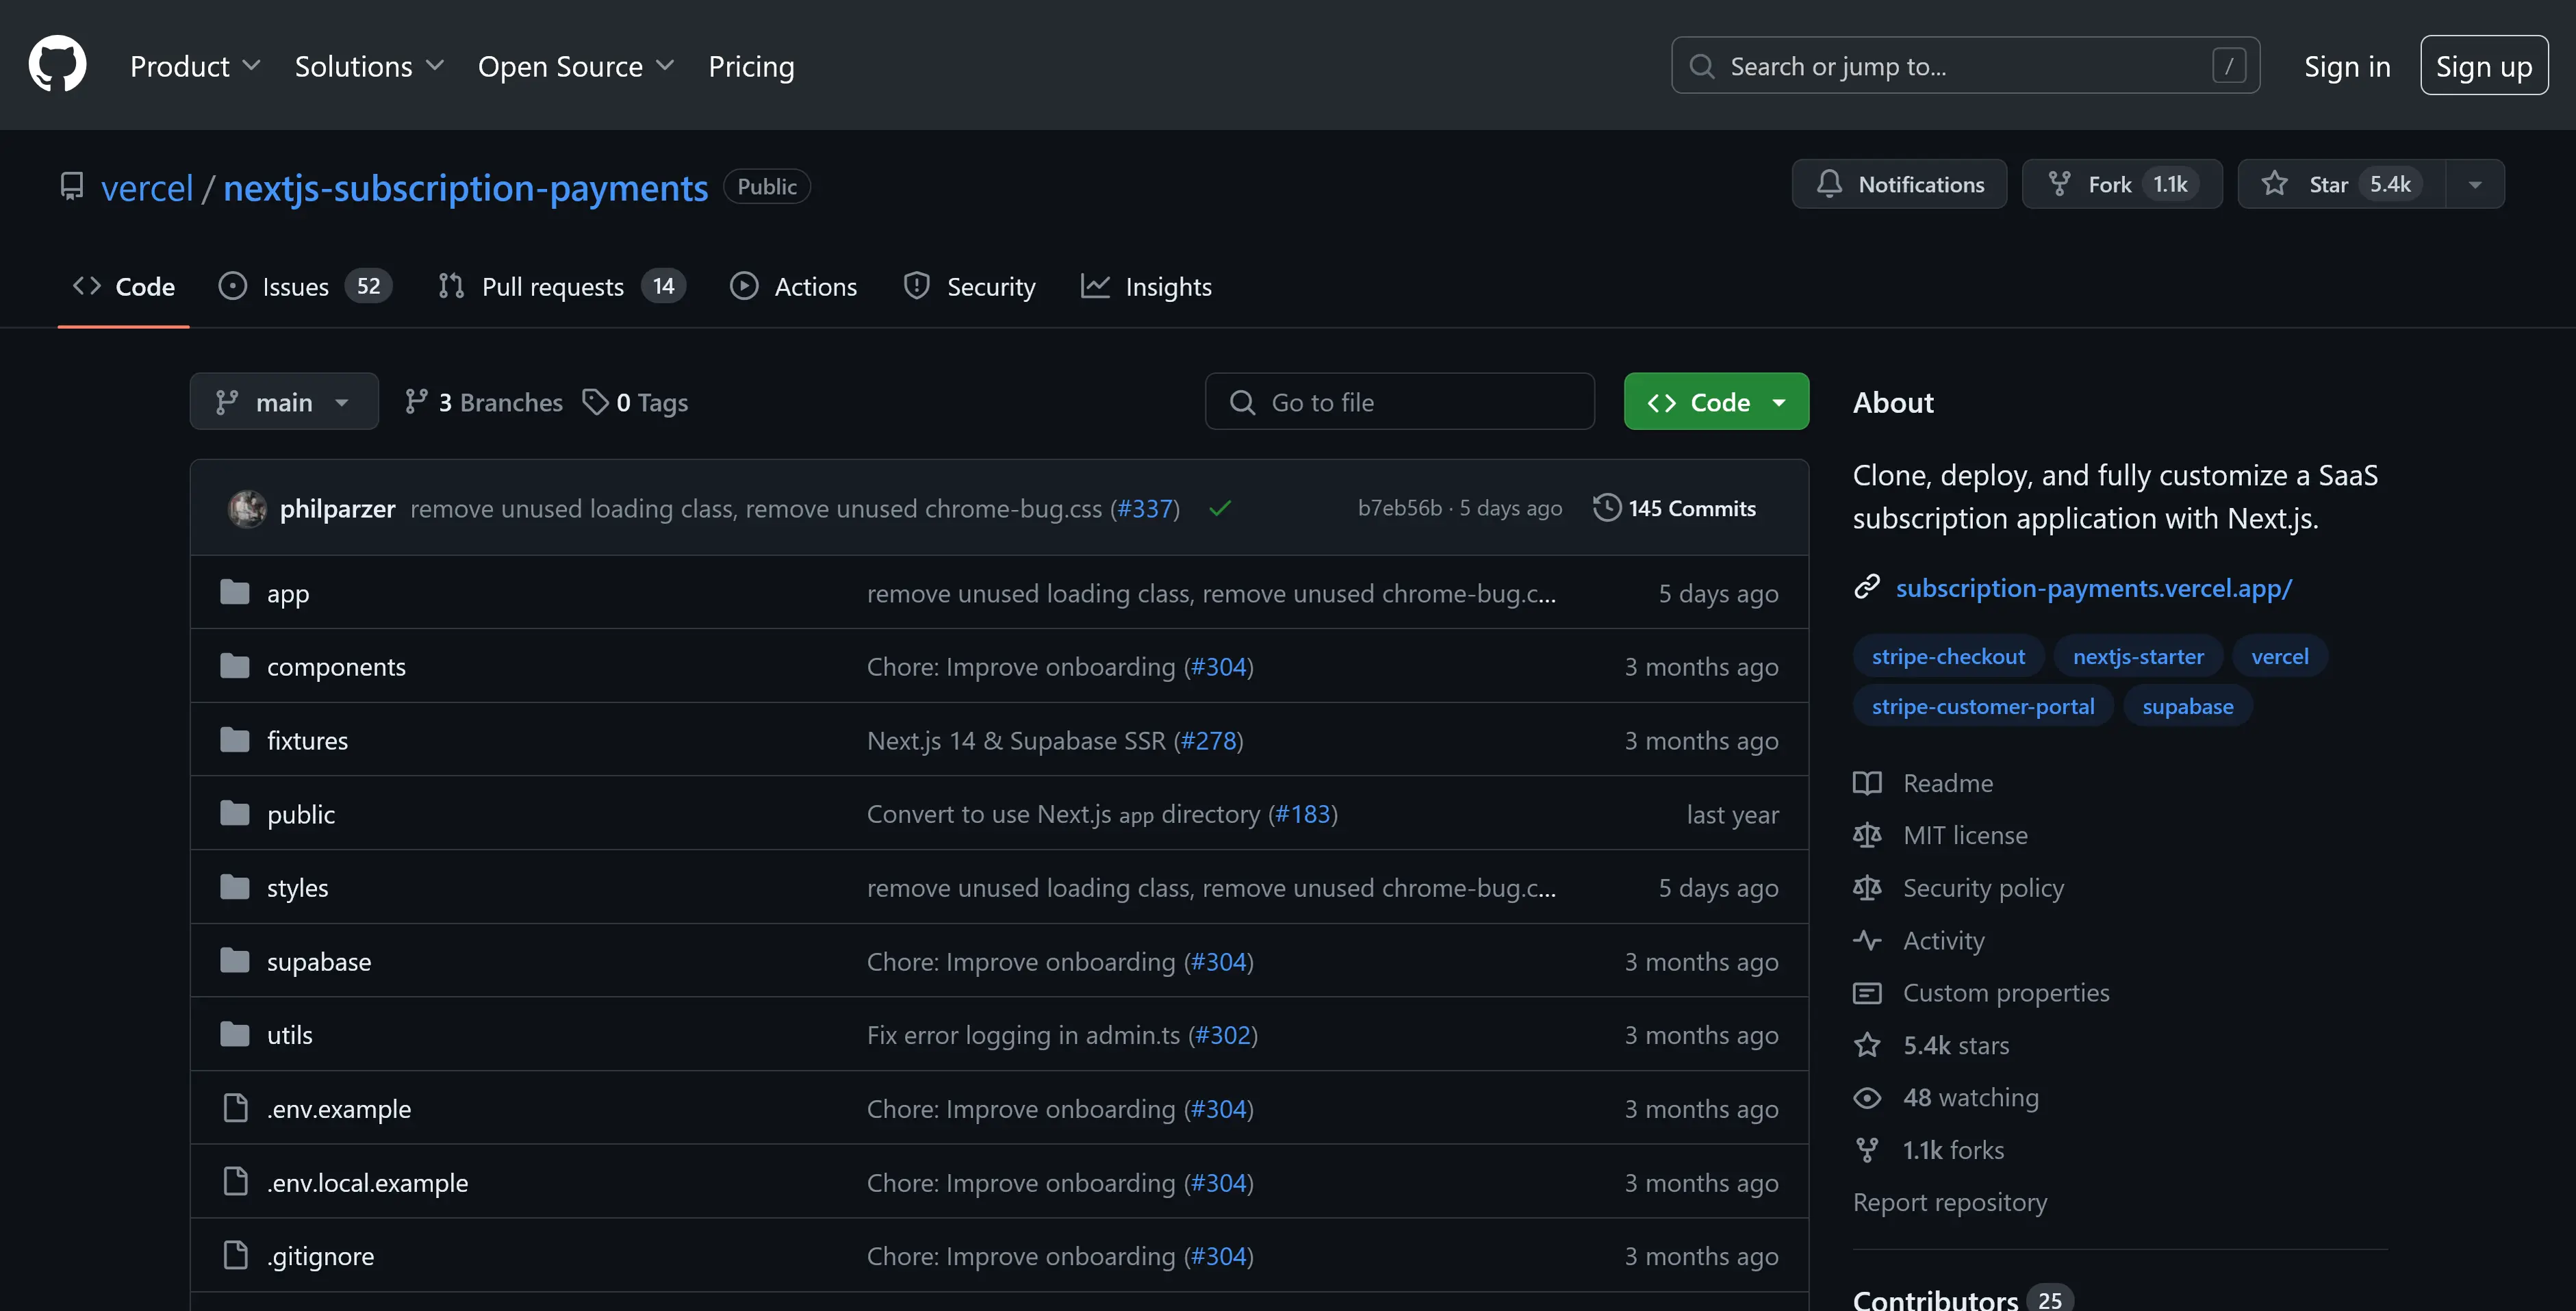Click the stripe-customer-portal topic tag
Image resolution: width=2576 pixels, height=1311 pixels.
click(1983, 706)
